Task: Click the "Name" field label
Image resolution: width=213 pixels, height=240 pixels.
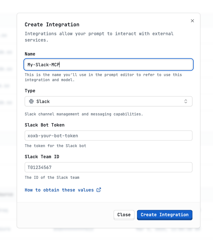Action: click(30, 54)
